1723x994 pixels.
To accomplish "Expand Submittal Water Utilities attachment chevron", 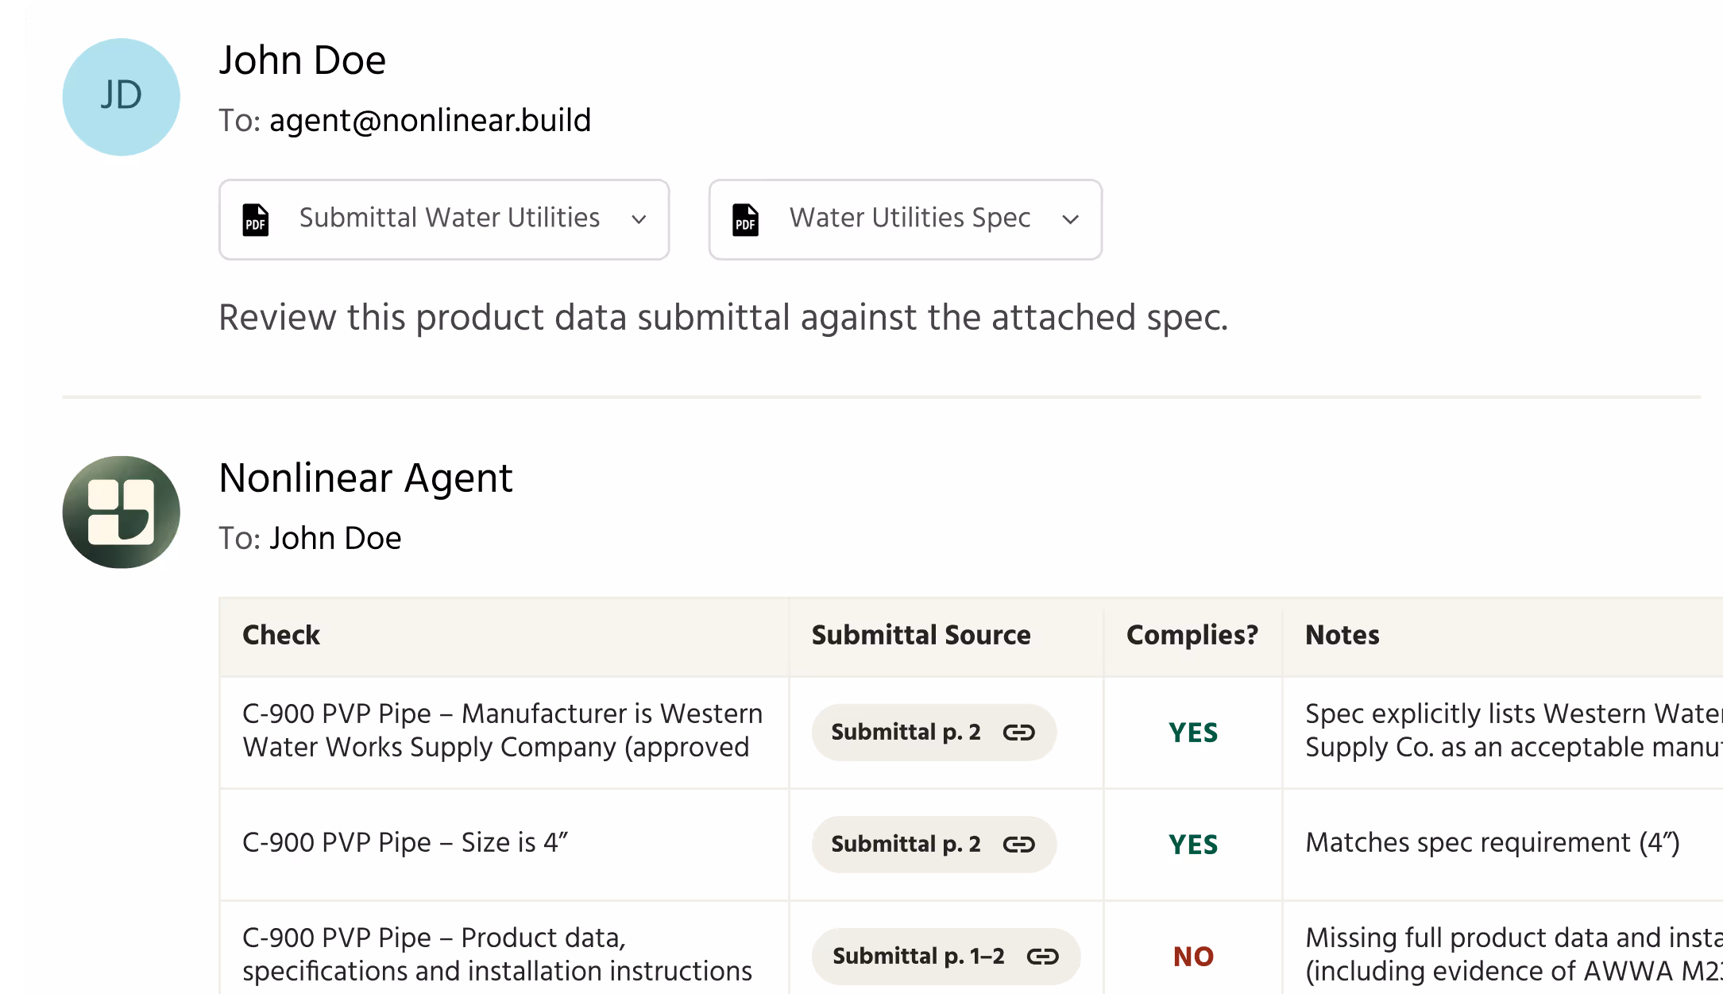I will [639, 220].
